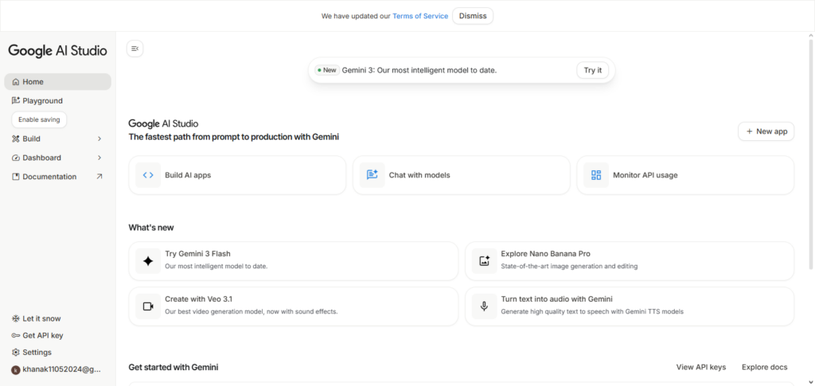Click Explore docs

click(765, 368)
